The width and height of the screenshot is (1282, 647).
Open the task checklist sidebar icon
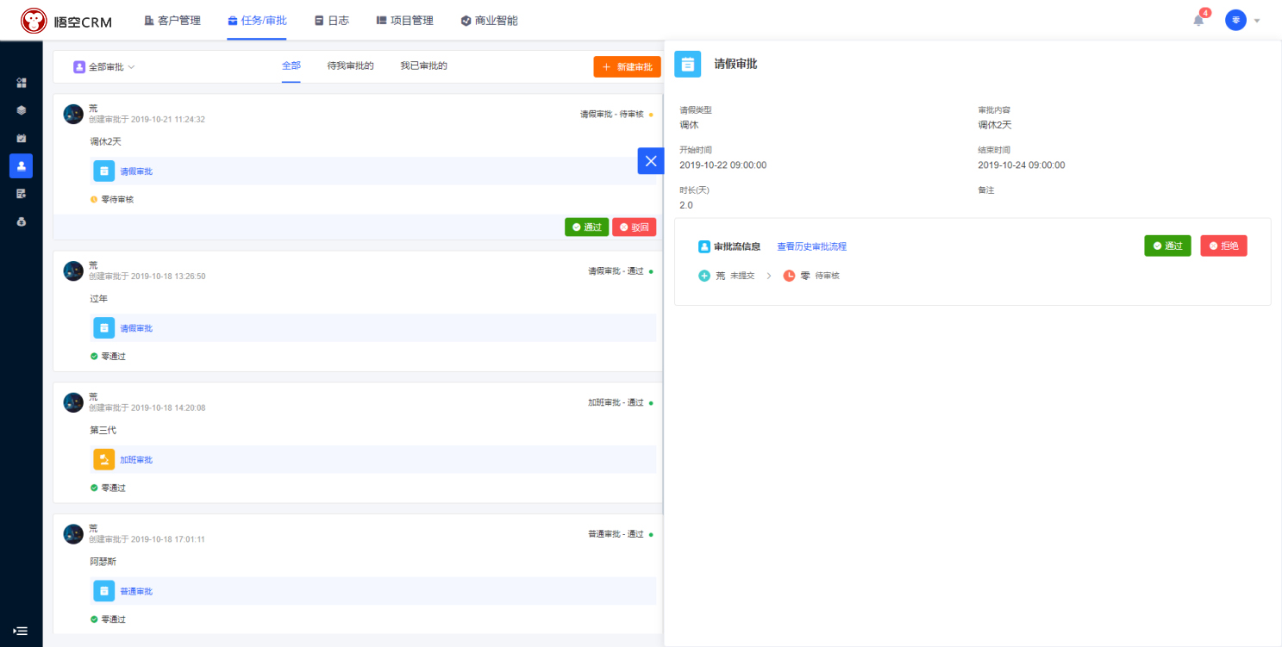(21, 138)
